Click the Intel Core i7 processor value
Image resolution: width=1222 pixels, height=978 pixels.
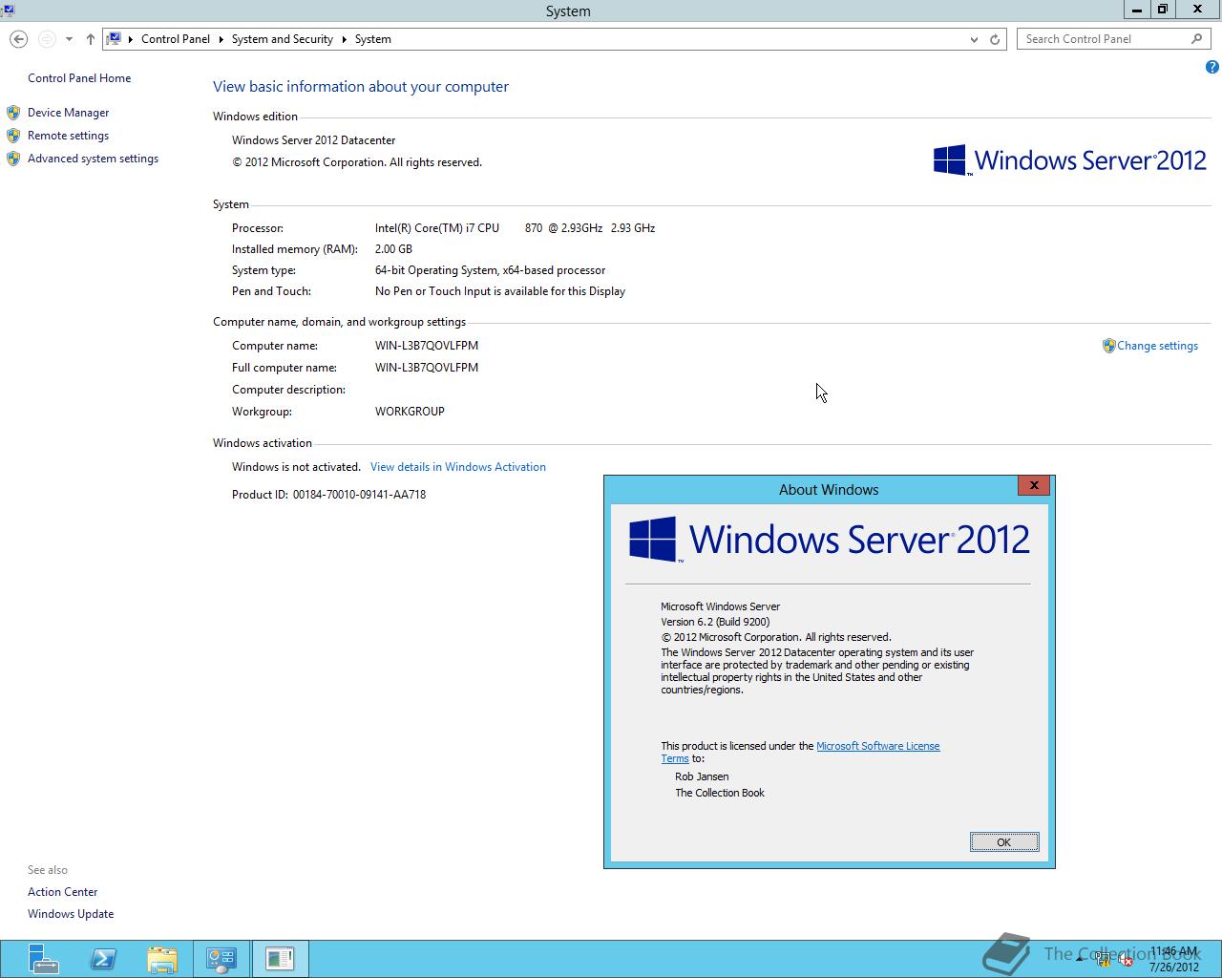pyautogui.click(x=515, y=228)
